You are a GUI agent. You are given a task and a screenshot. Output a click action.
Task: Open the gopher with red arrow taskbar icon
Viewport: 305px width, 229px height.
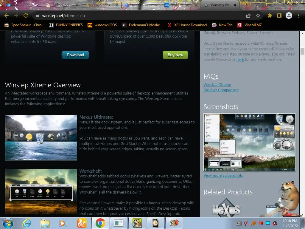(x=174, y=223)
